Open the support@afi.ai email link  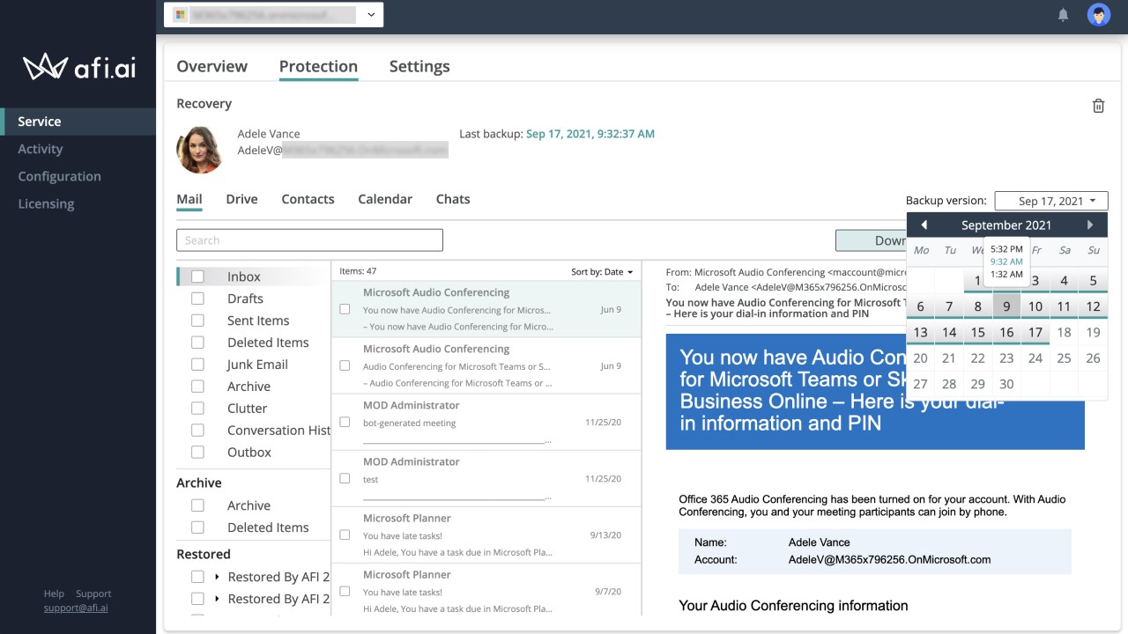76,608
